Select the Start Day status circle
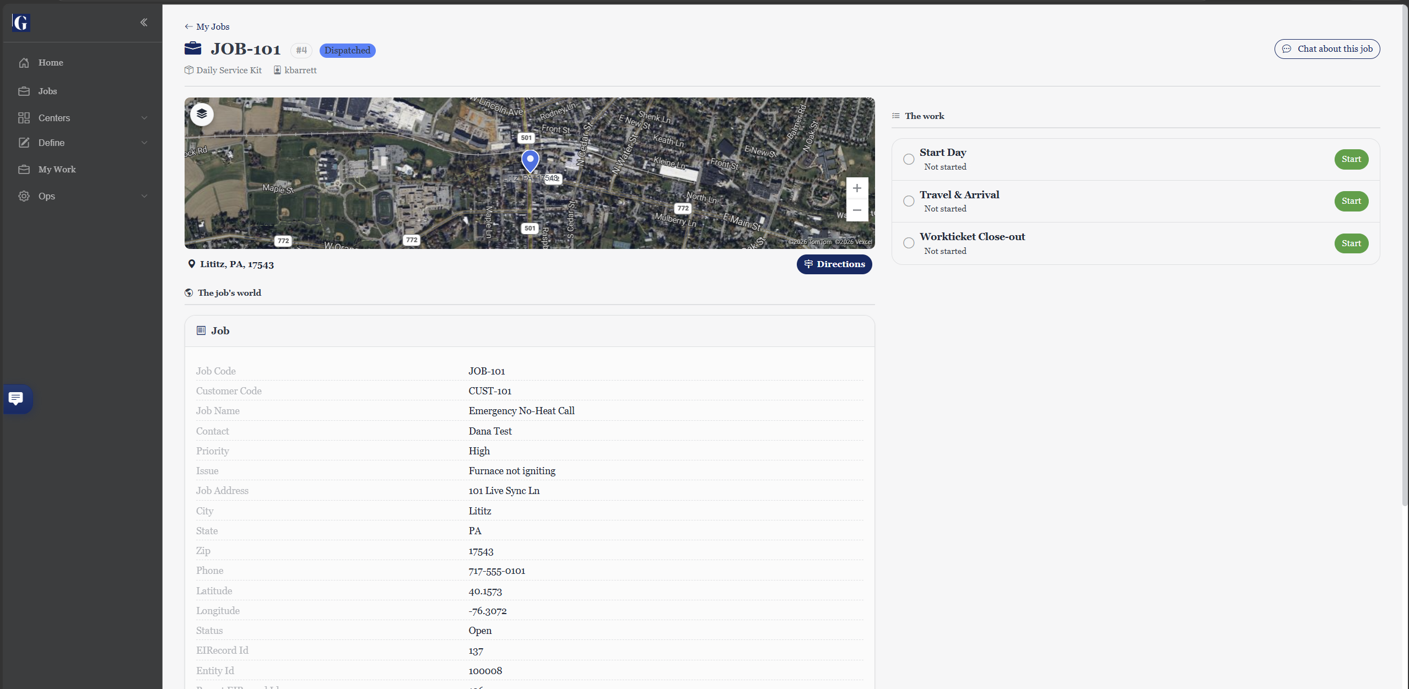 click(909, 159)
